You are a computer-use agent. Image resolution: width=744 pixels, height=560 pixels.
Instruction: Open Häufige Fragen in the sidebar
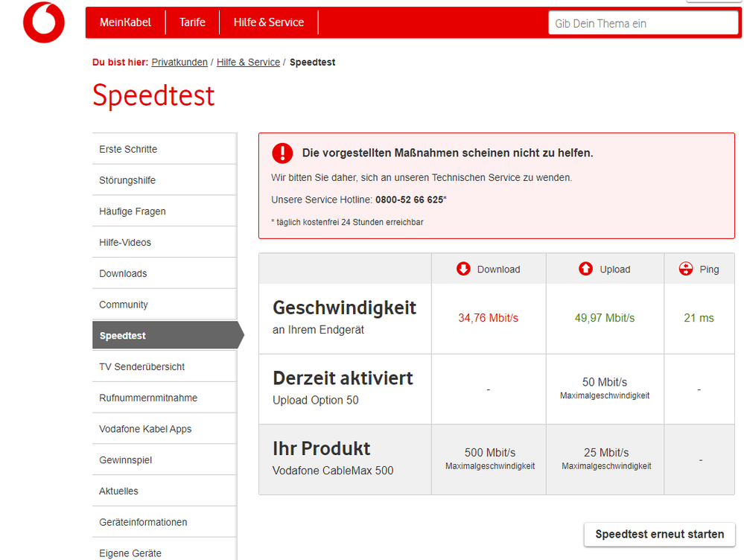pyautogui.click(x=164, y=211)
